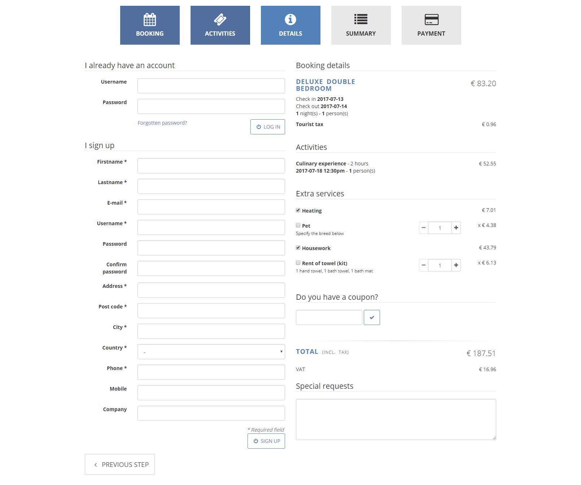Viewport: 581px width, 485px height.
Task: Click the coupon code input field
Action: point(329,317)
